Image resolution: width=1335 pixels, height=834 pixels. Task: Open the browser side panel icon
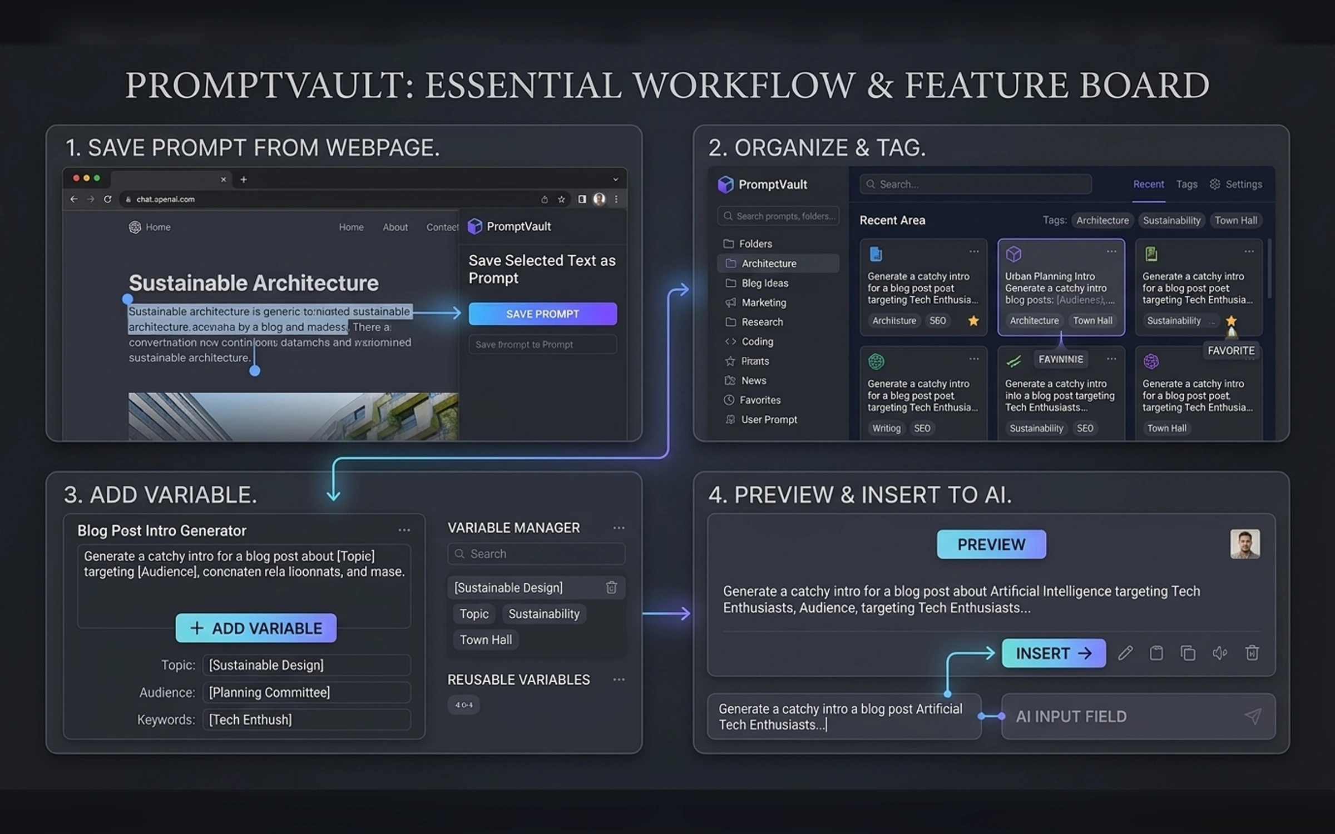pyautogui.click(x=582, y=199)
